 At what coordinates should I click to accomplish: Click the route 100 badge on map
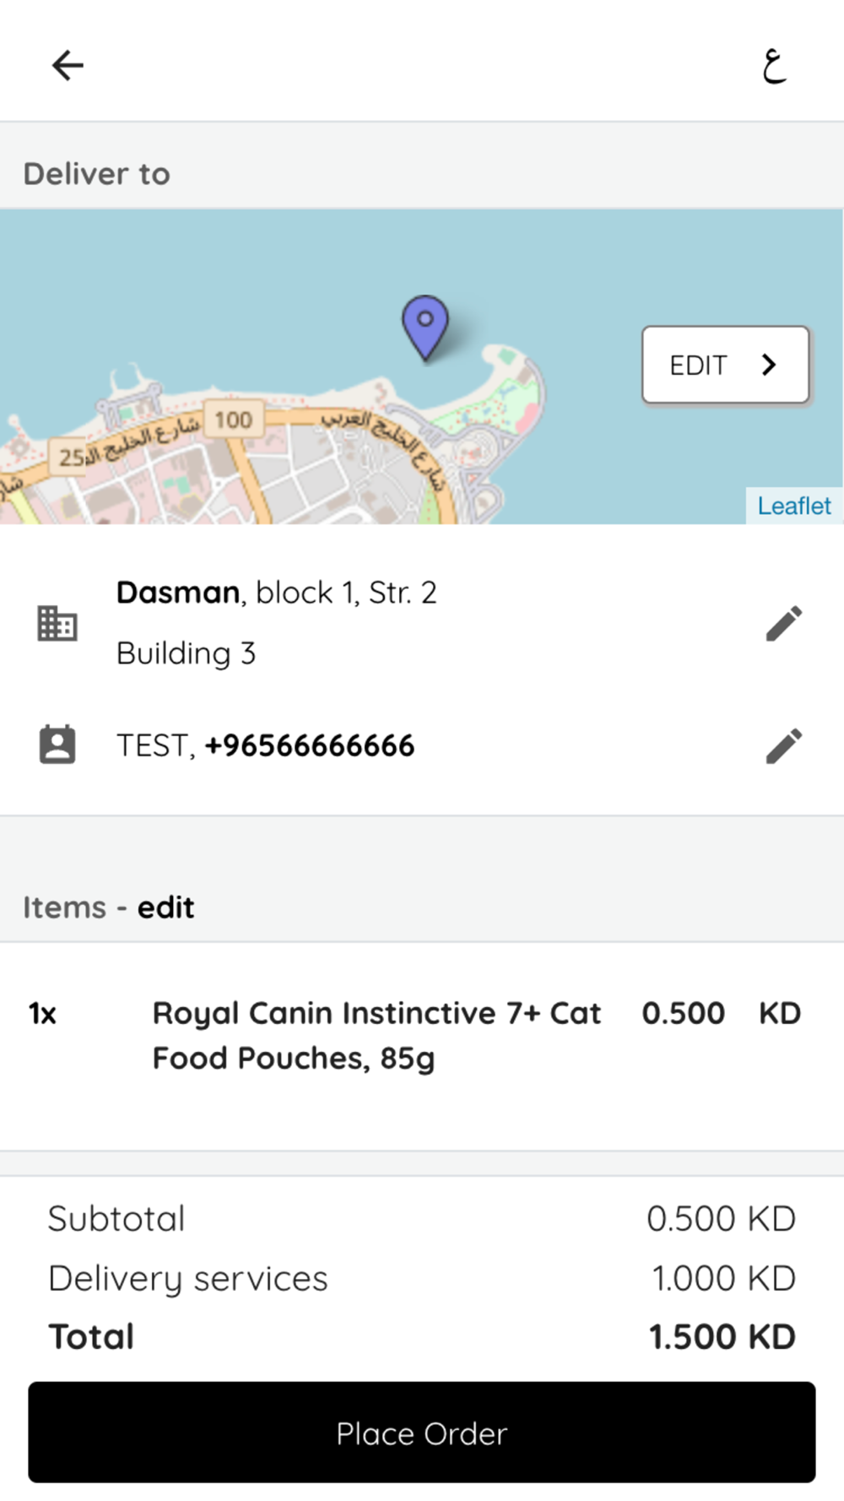(x=233, y=420)
